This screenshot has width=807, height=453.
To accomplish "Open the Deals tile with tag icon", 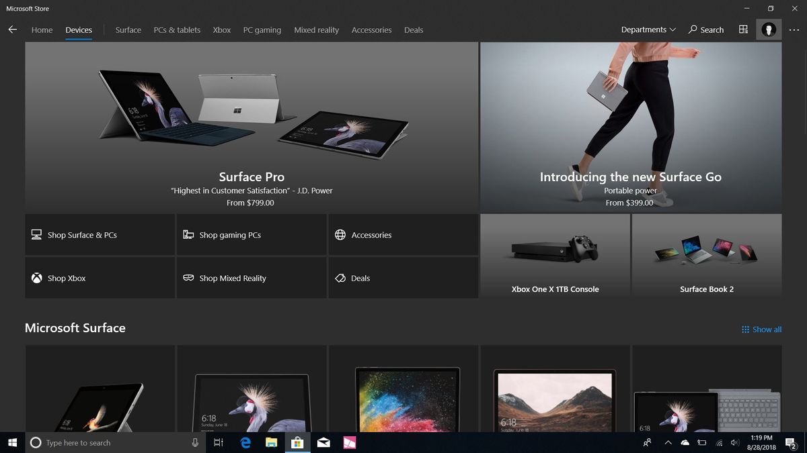I will (403, 278).
